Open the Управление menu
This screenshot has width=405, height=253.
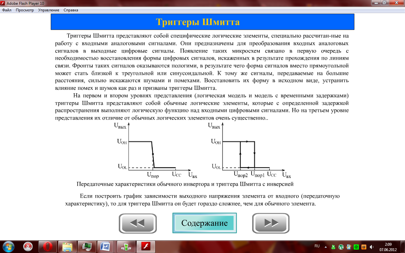[x=49, y=10]
